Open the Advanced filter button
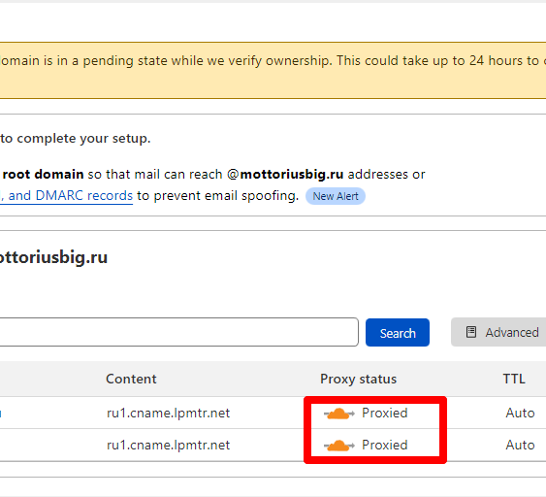This screenshot has height=497, width=546. pyautogui.click(x=498, y=333)
